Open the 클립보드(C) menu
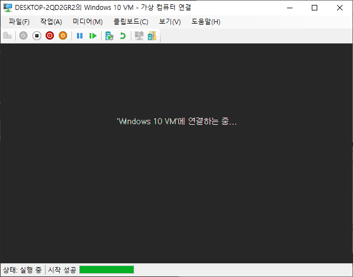Image resolution: width=353 pixels, height=277 pixels. click(x=131, y=22)
